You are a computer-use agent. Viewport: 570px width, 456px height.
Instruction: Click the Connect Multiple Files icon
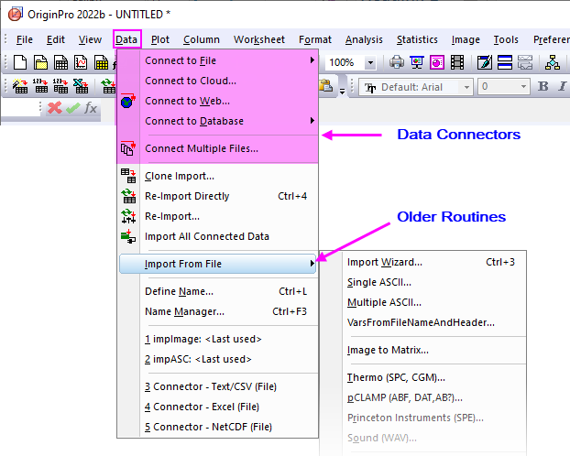(x=127, y=148)
